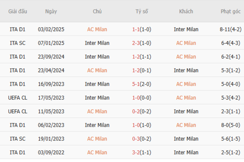Select away team Inter Milan on 23/04/2024 row
The height and width of the screenshot is (162, 244).
[186, 70]
